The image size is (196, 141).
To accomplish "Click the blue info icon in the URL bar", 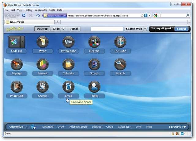I will pos(146,16).
